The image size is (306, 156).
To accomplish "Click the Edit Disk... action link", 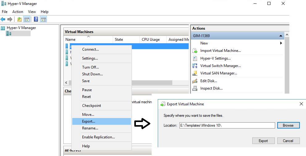I will point(209,81).
